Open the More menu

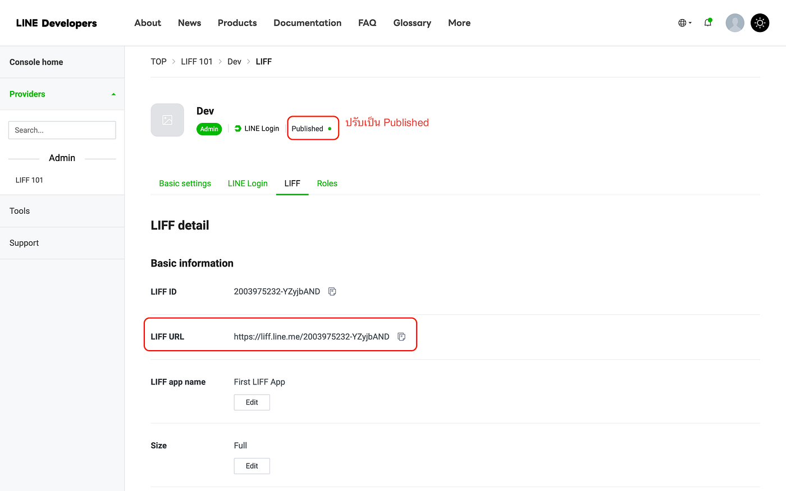pos(459,23)
